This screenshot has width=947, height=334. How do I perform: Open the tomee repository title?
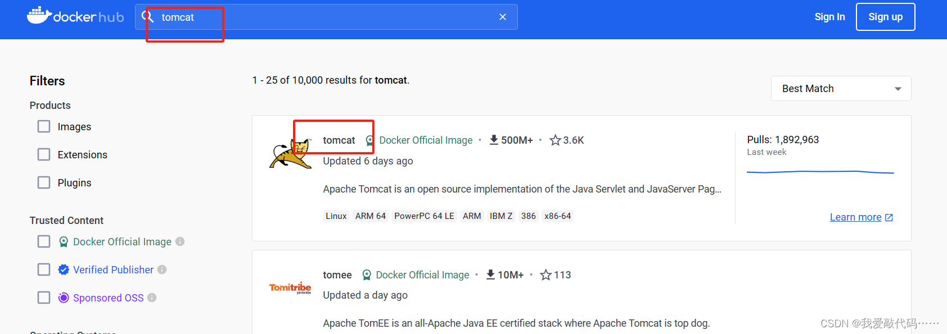337,275
